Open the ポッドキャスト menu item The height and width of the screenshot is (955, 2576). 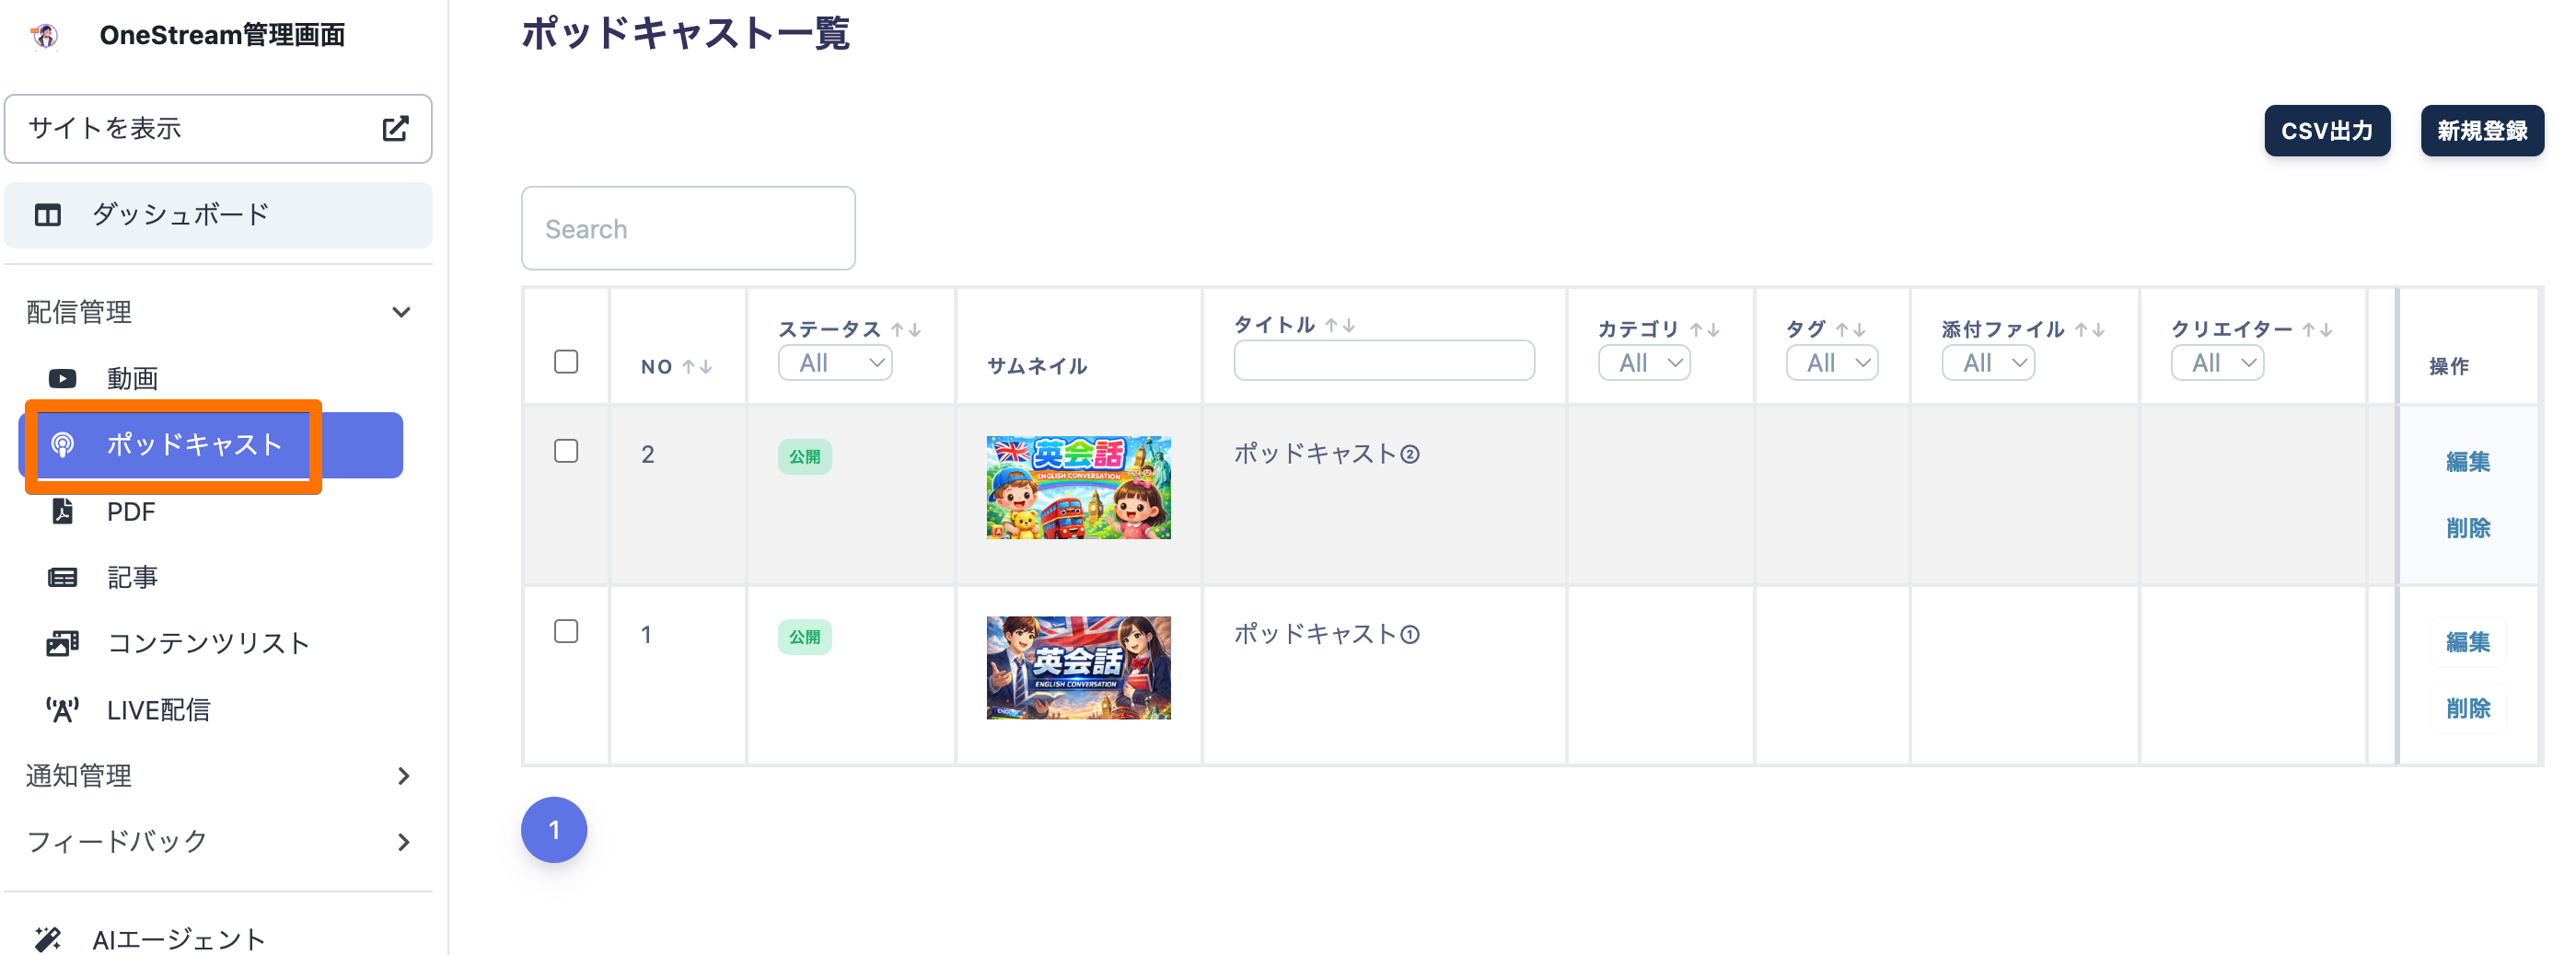point(195,445)
